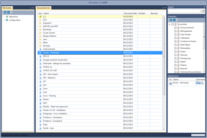207x138 pixels.
Task: Sort by Document Date column header
Action: click(x=130, y=13)
